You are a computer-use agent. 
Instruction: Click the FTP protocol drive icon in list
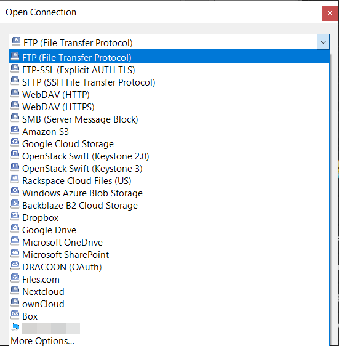[x=15, y=56]
